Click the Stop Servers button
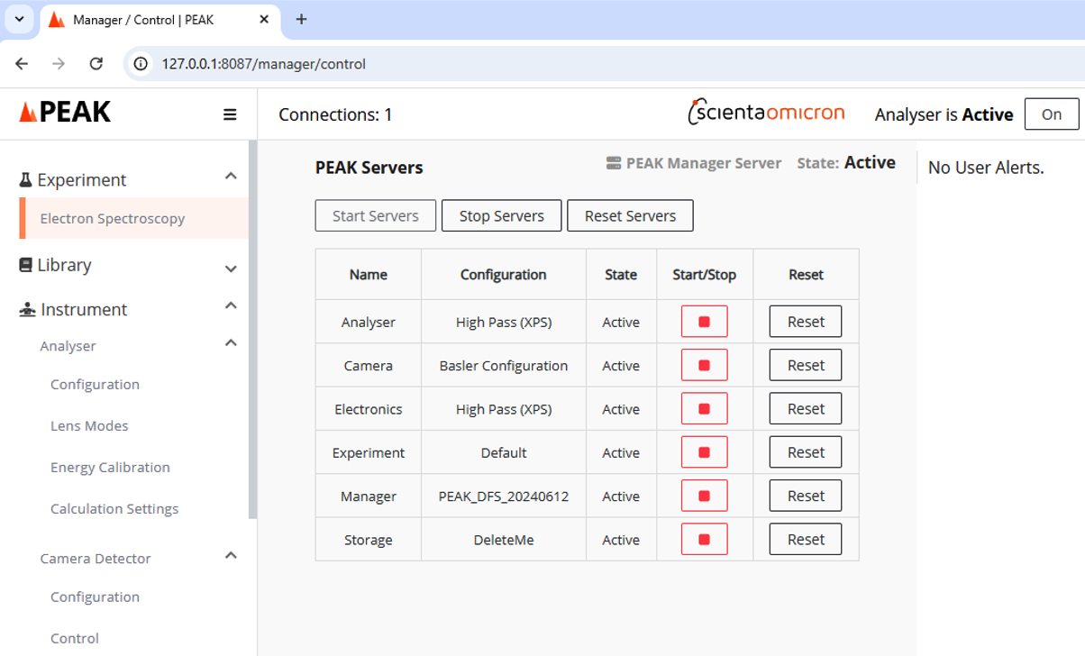This screenshot has height=656, width=1085. (x=501, y=216)
